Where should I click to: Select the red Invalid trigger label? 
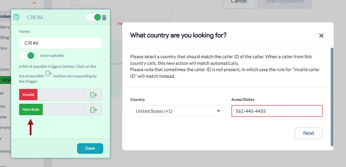pos(28,95)
